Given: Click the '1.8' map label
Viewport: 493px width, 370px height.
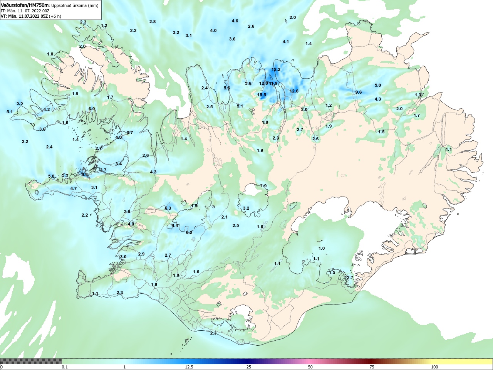Looking at the screenshot, I should [x=265, y=122].
